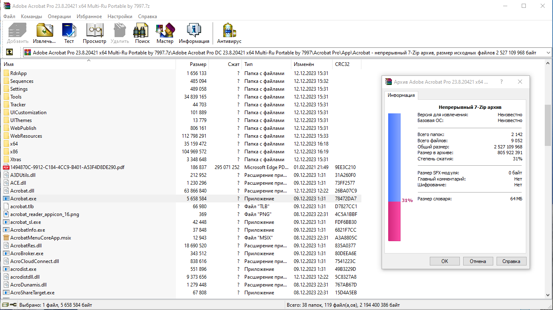The image size is (553, 310).
Task: Open the Операции menu
Action: tap(59, 16)
